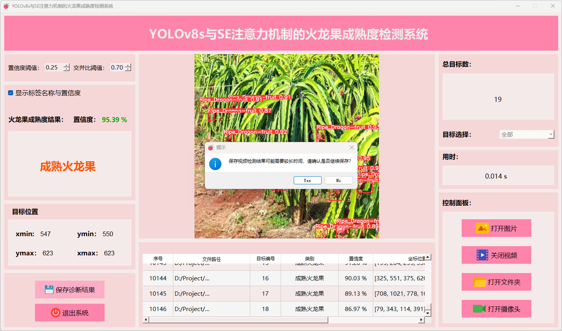562x331 pixels.
Task: Open the 目标选择 dropdown showing 全部
Action: [x=527, y=134]
